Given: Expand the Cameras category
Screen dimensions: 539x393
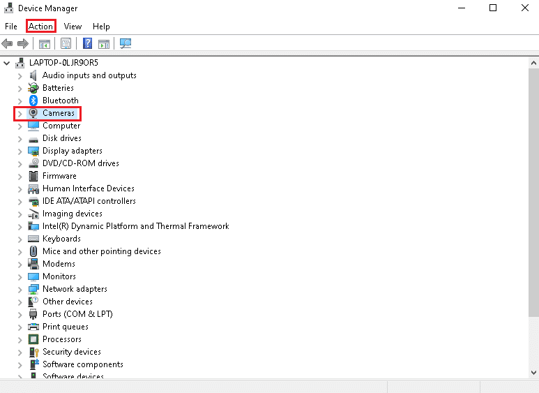Looking at the screenshot, I should click(20, 113).
